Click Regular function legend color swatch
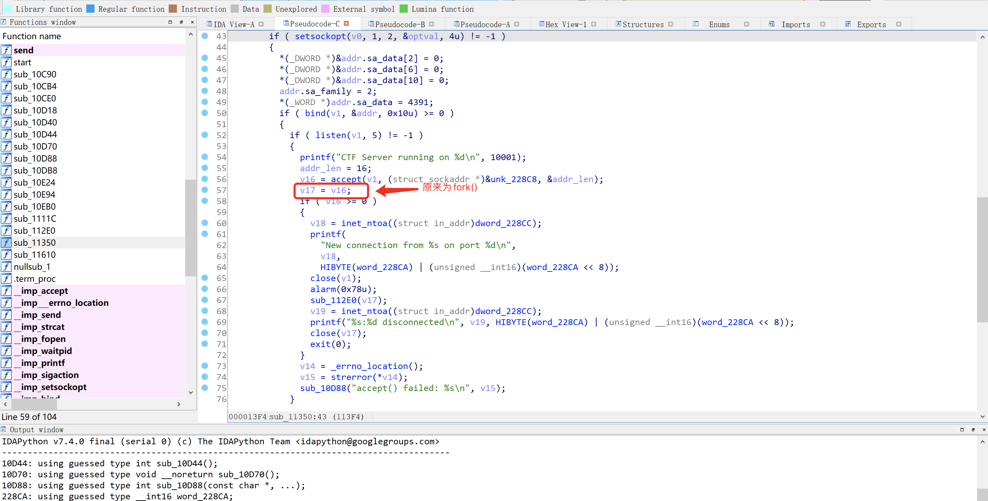The height and width of the screenshot is (501, 988). 90,9
